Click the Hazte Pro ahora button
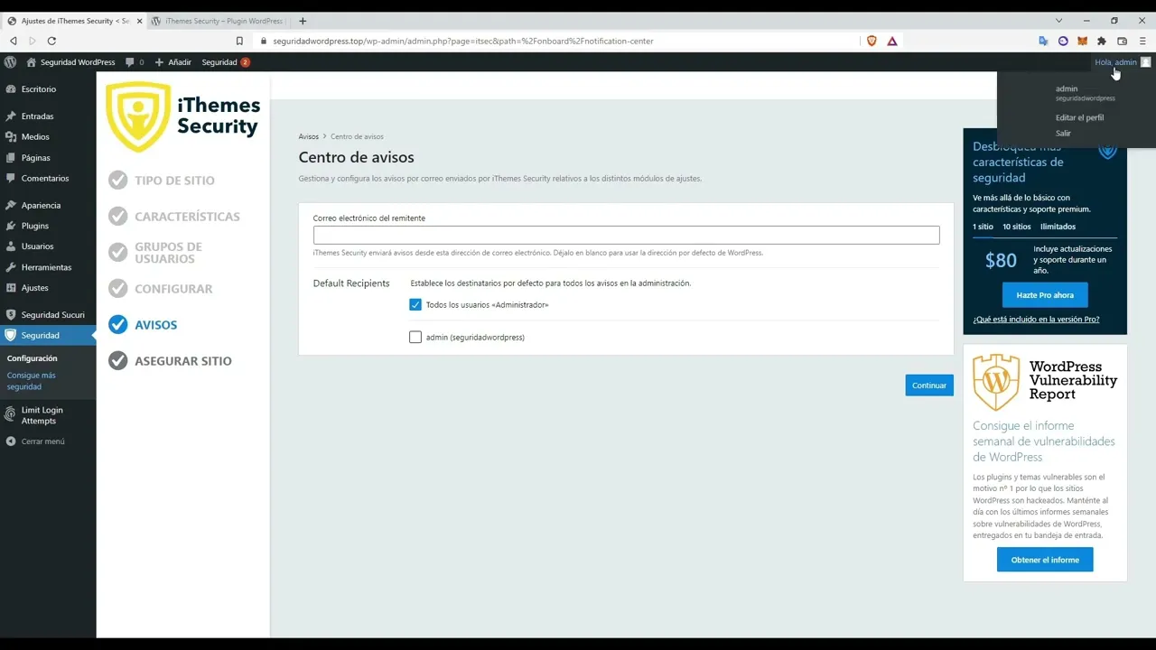The height and width of the screenshot is (650, 1156). [x=1045, y=295]
